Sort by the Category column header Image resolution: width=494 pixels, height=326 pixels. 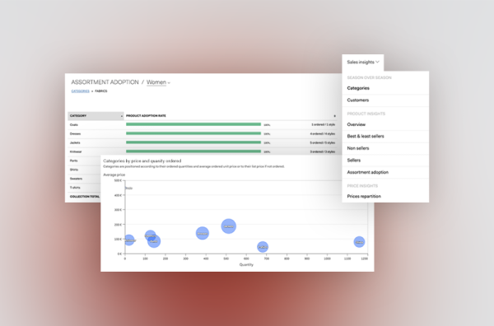(x=96, y=116)
